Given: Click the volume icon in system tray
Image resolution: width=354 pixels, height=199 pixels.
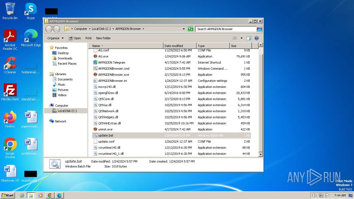Looking at the screenshot, I should click(x=314, y=195).
